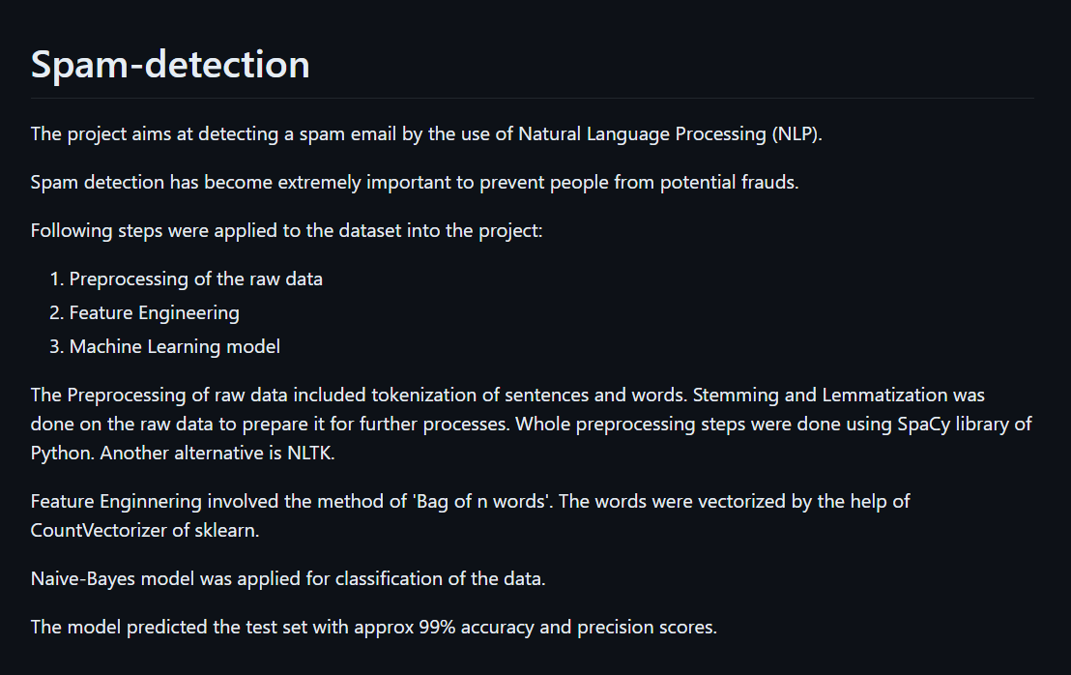Viewport: 1071px width, 675px height.
Task: Click the word CountVectorizer
Action: click(x=99, y=530)
